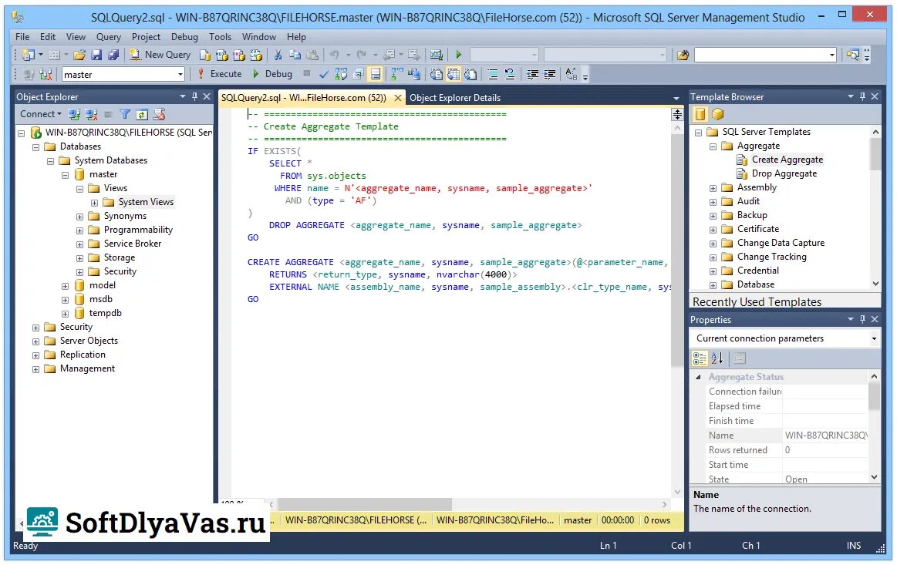Toggle Results to Text button

click(436, 74)
